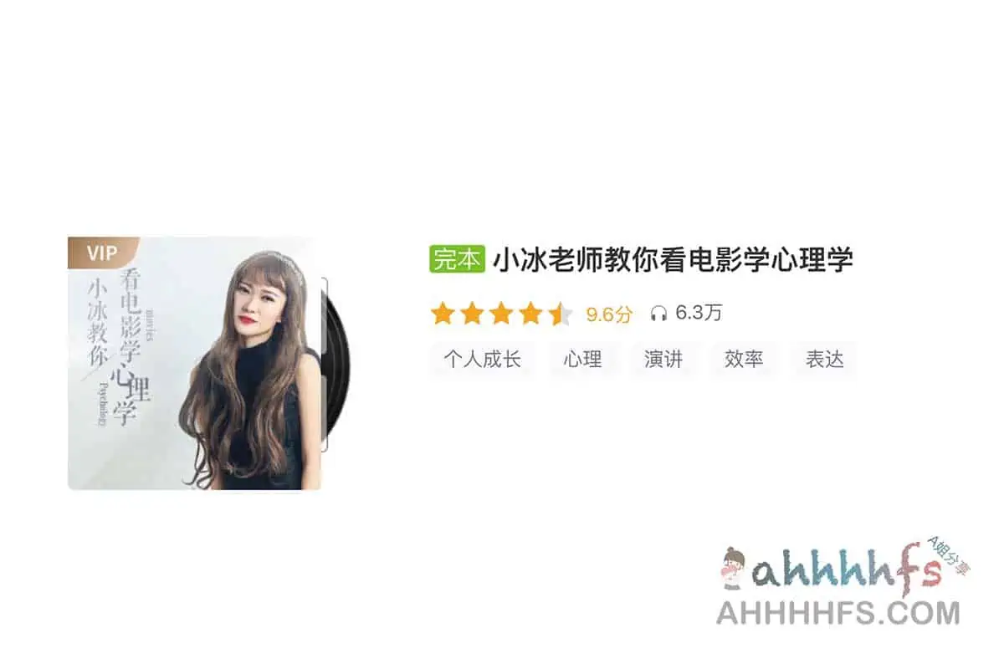Click the headphone play-count icon

658,314
